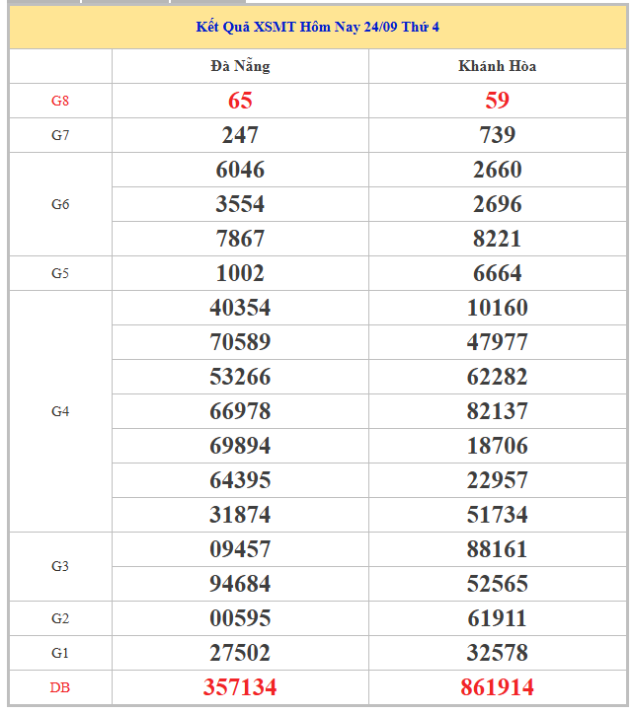Click the red DB row label

tap(60, 687)
